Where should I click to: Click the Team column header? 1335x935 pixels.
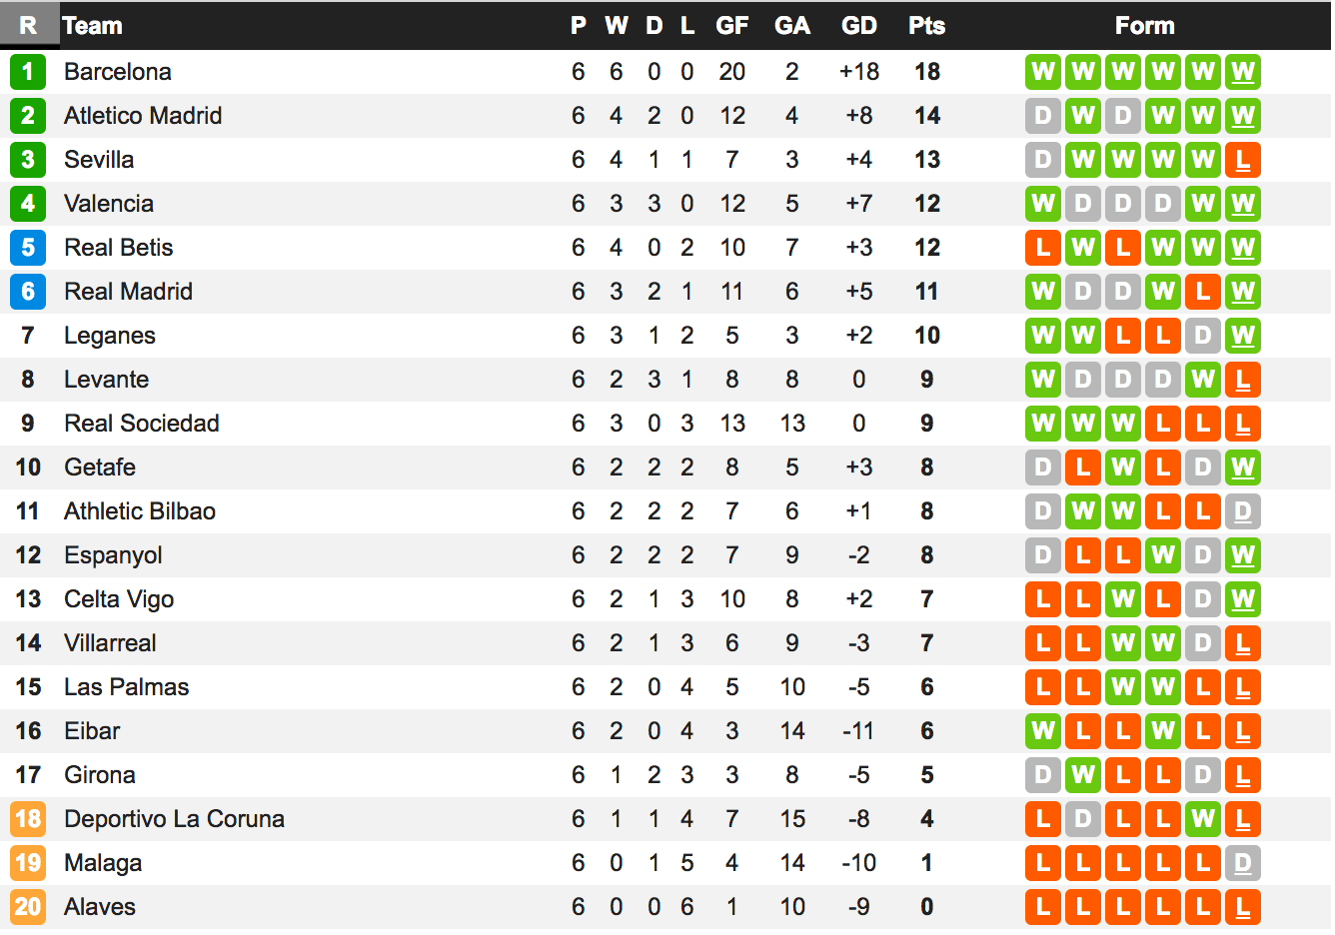coord(92,26)
